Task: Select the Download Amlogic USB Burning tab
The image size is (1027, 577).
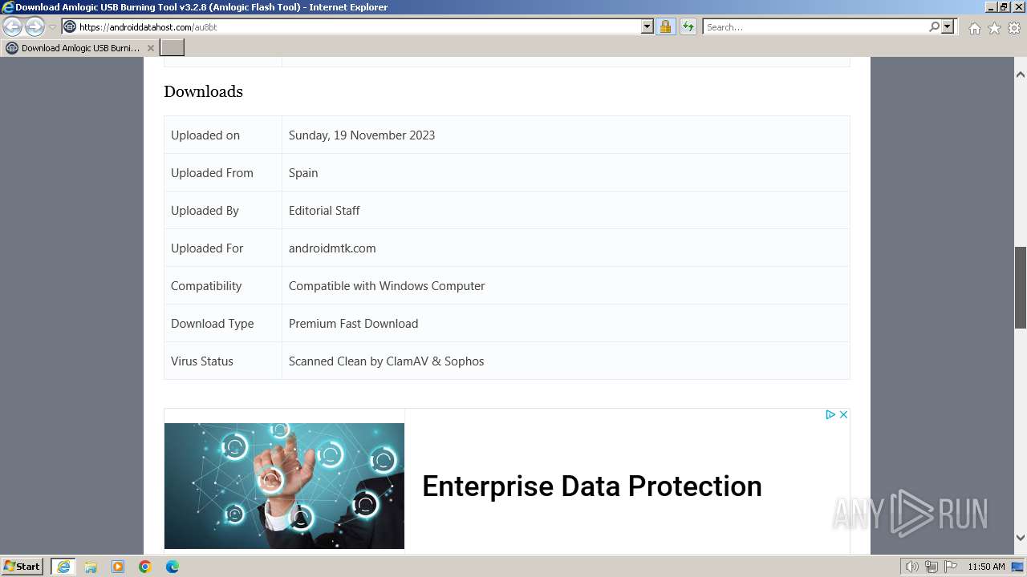Action: (x=79, y=48)
